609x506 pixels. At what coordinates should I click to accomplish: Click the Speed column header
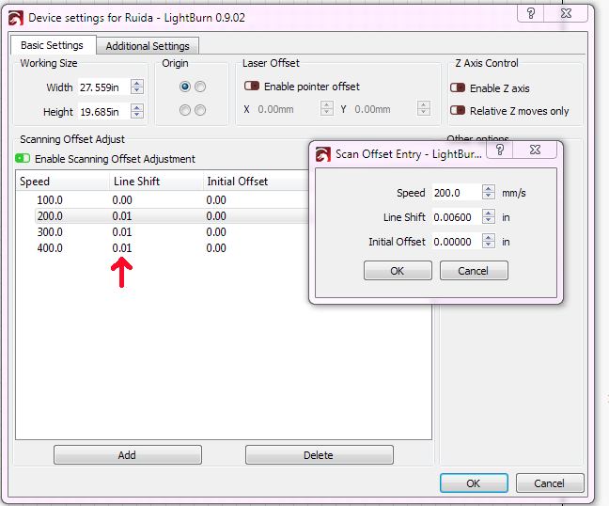point(63,182)
